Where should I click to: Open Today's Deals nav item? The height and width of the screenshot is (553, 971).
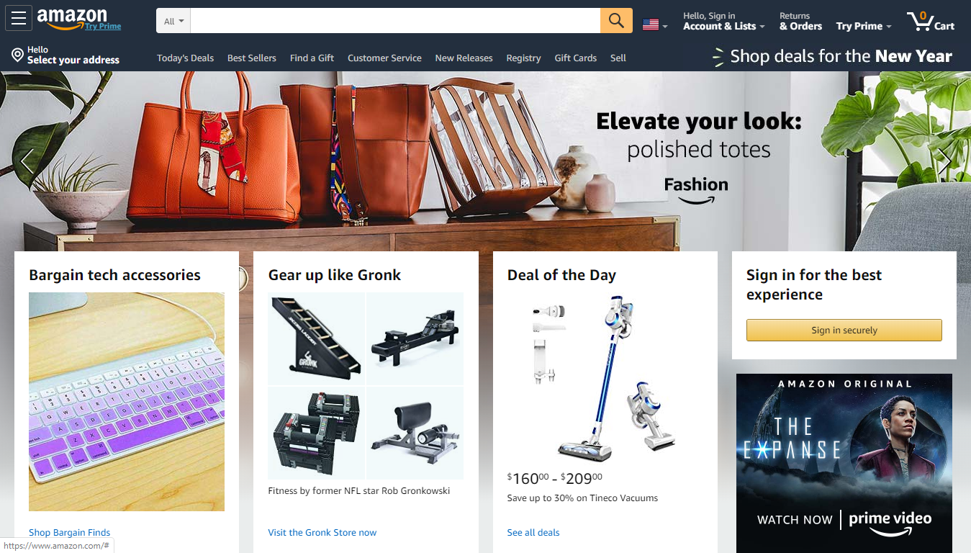click(x=185, y=58)
